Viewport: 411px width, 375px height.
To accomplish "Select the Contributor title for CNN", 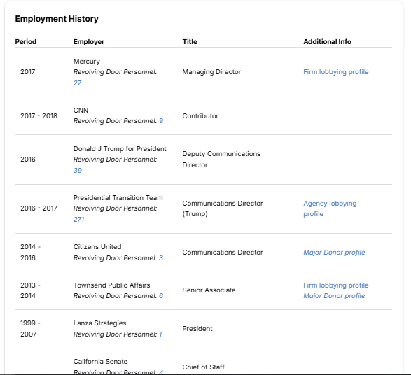I will click(200, 115).
